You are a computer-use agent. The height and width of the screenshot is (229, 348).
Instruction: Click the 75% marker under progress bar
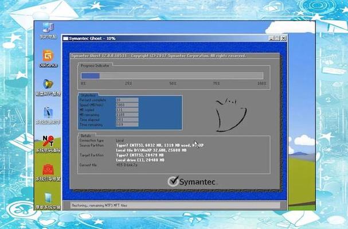click(216, 84)
